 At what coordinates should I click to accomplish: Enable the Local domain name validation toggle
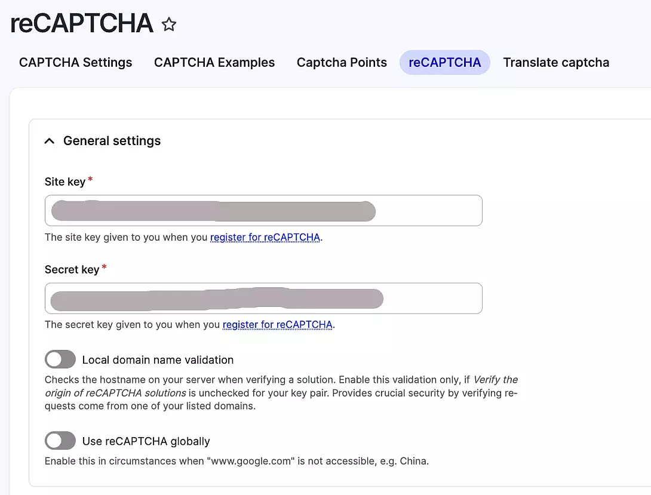coord(60,359)
